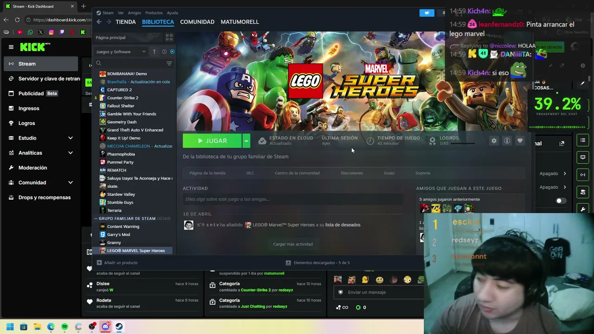Viewport: 594px width, 334px height.
Task: Open the MATUMORELL profile tab
Action: (x=240, y=22)
